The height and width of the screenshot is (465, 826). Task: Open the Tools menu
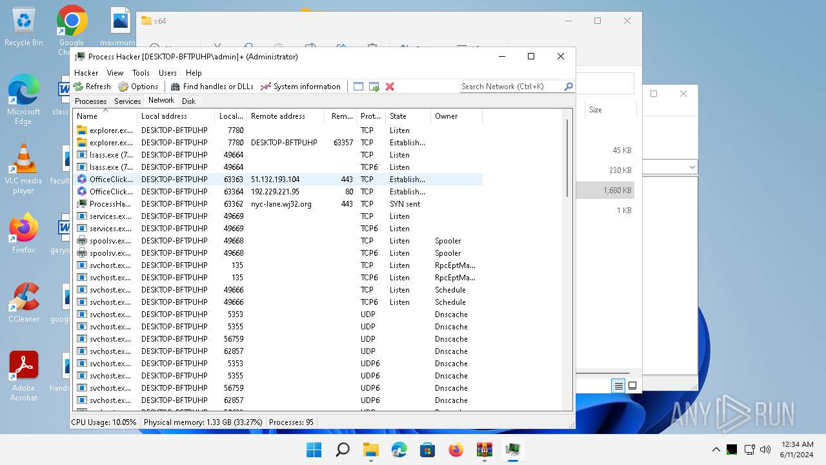coord(141,73)
